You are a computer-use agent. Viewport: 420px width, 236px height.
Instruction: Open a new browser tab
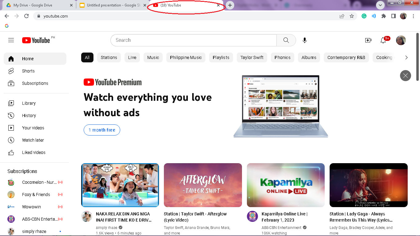click(x=230, y=5)
